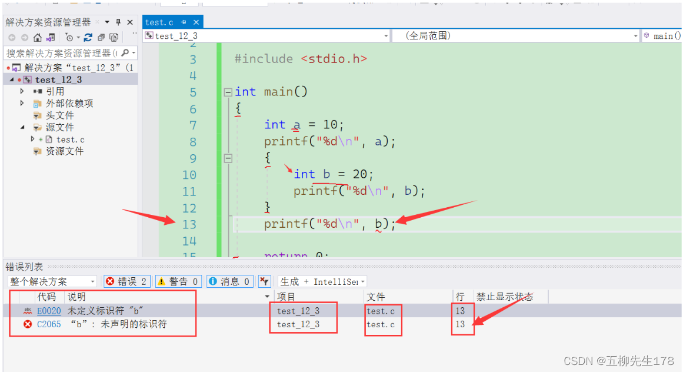Image resolution: width=683 pixels, height=372 pixels.
Task: Open the E0020 error code link
Action: [x=49, y=311]
